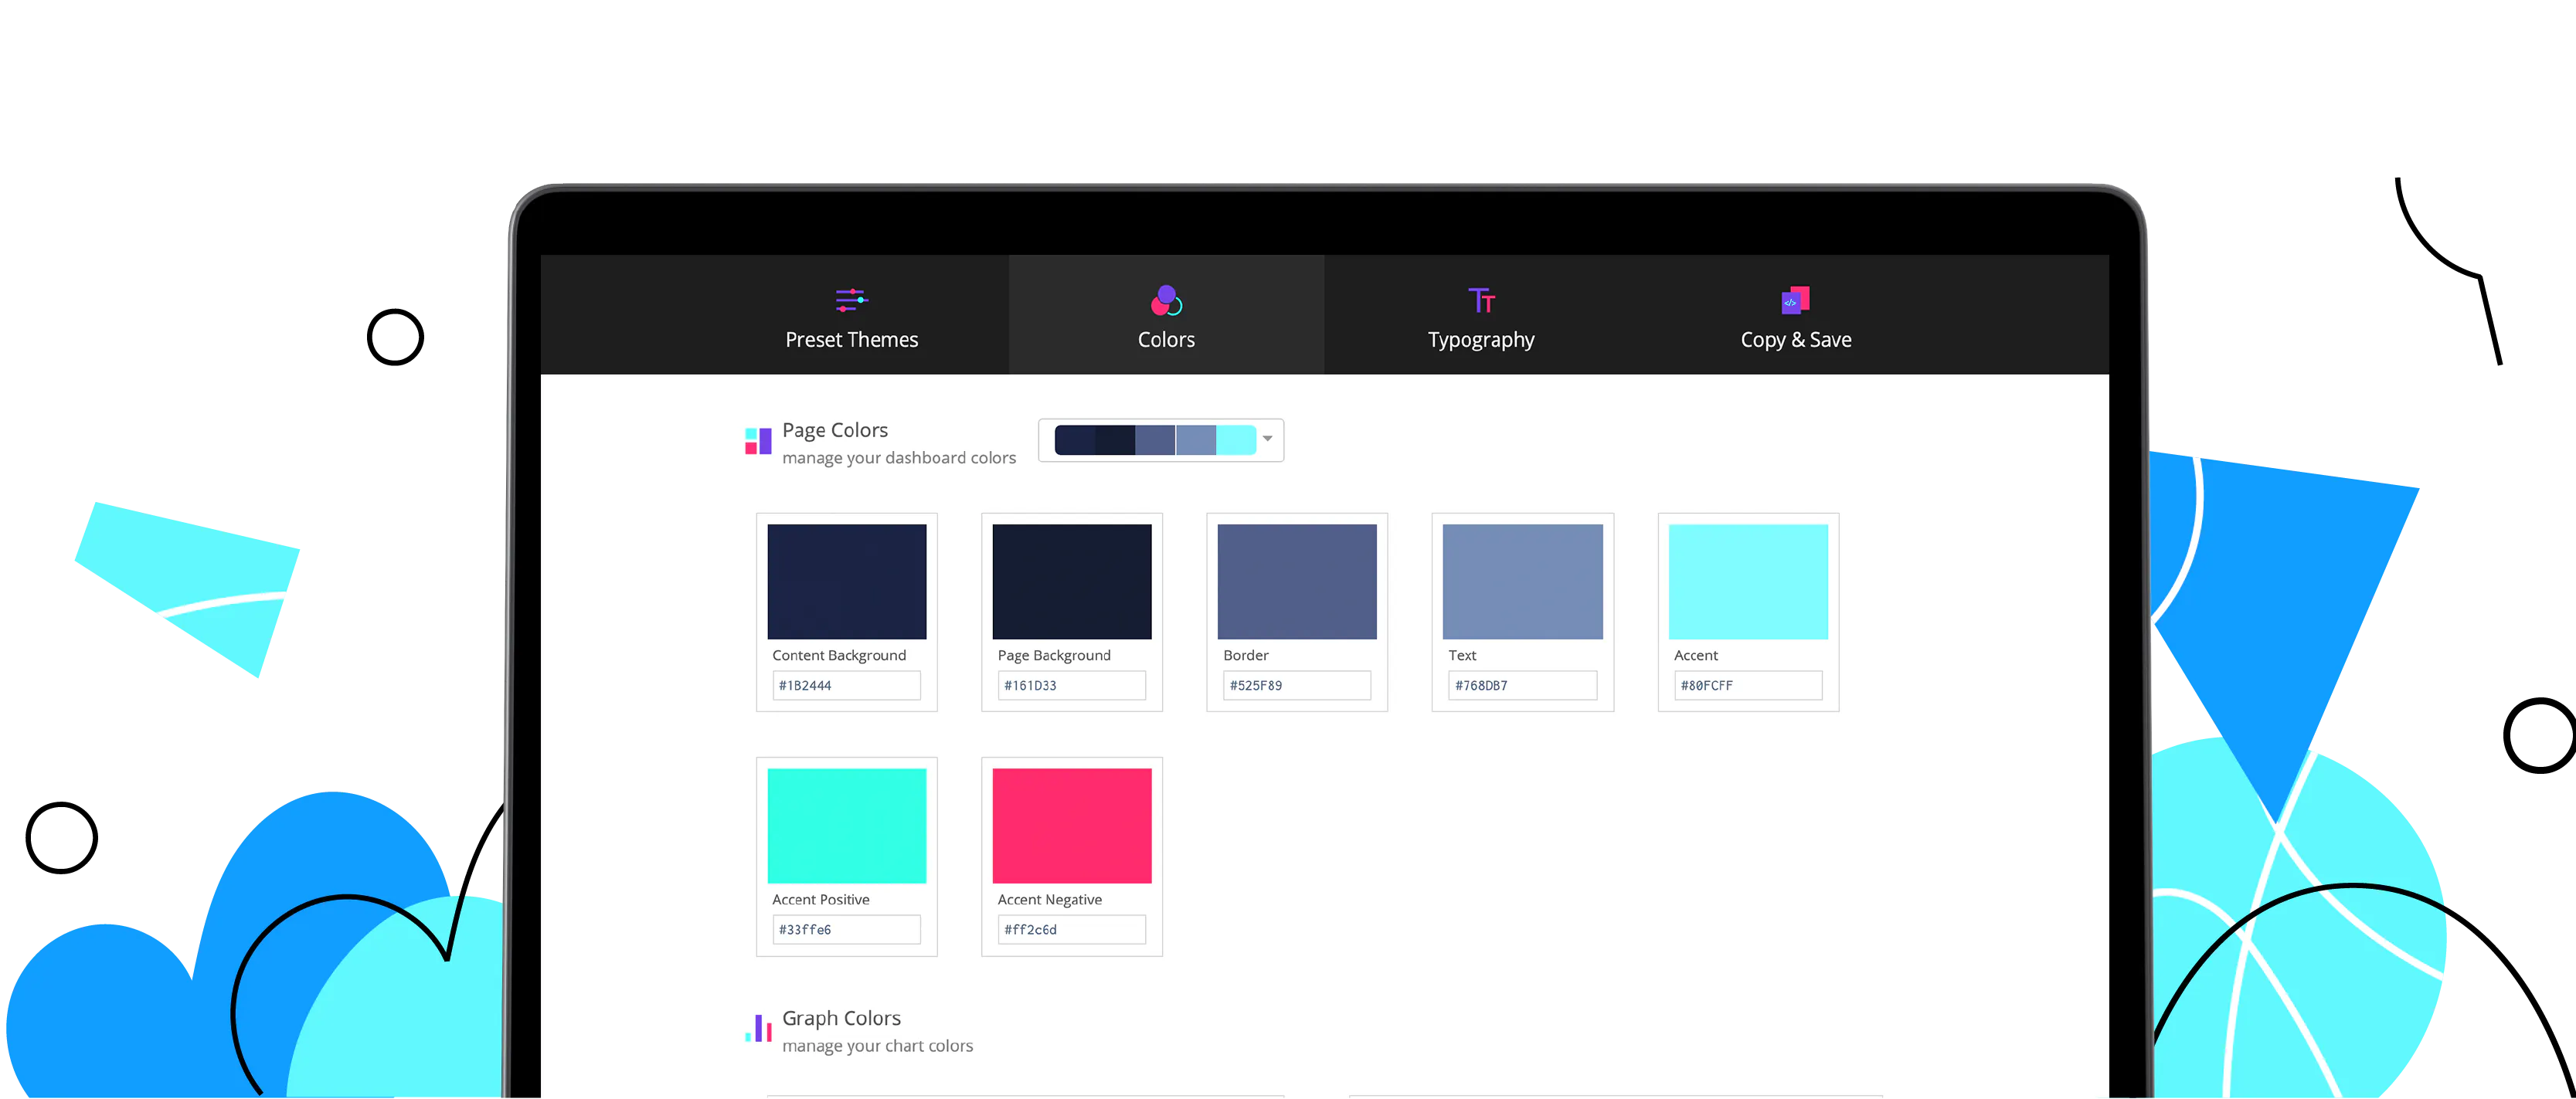Select the Page Background color swatch
This screenshot has height=1099, width=2576.
tap(1071, 581)
